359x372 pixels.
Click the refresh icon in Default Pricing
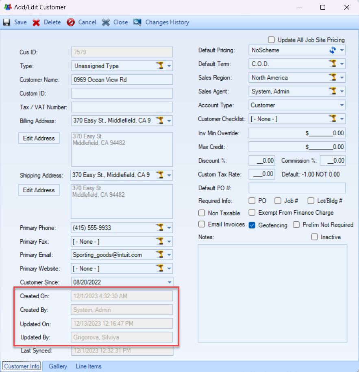[x=333, y=50]
